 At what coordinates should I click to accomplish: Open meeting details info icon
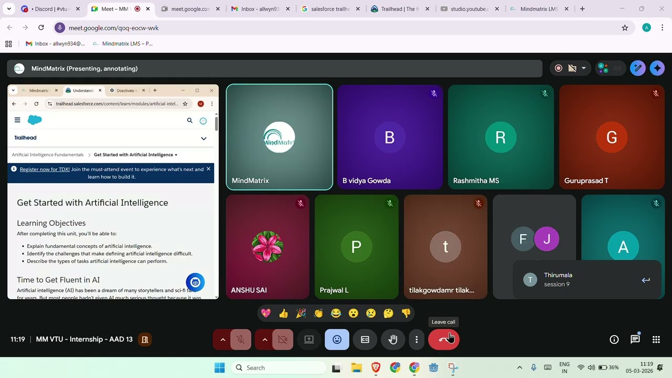[614, 340]
